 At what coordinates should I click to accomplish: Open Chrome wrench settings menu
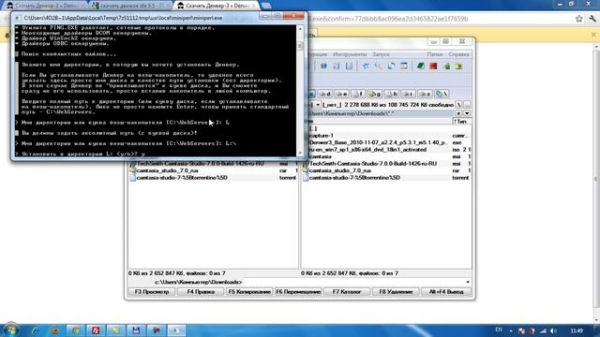592,19
